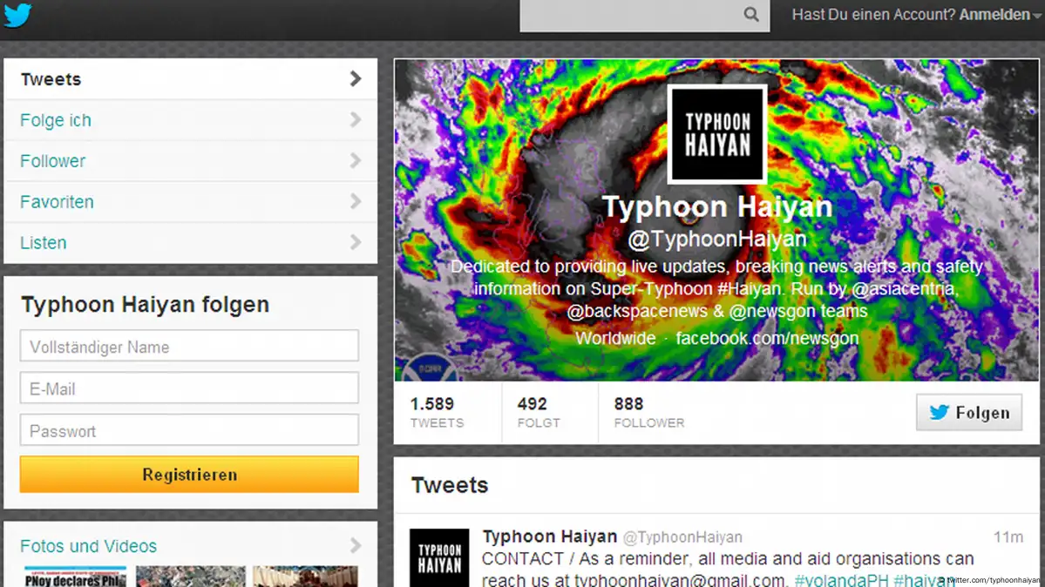Select Folge ich in sidebar
The height and width of the screenshot is (587, 1045).
[190, 120]
